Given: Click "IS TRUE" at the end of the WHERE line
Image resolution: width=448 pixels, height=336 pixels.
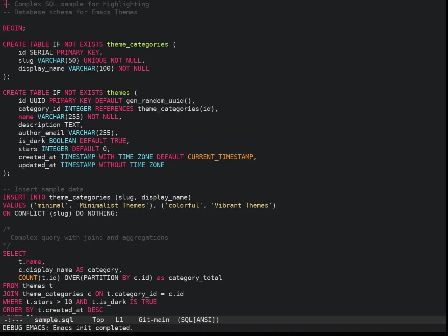Looking at the screenshot, I should (x=143, y=302).
